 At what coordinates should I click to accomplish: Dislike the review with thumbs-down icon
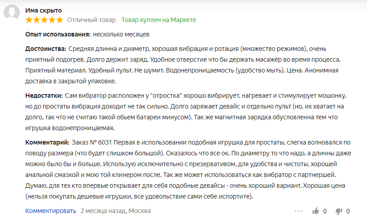click(x=339, y=211)
